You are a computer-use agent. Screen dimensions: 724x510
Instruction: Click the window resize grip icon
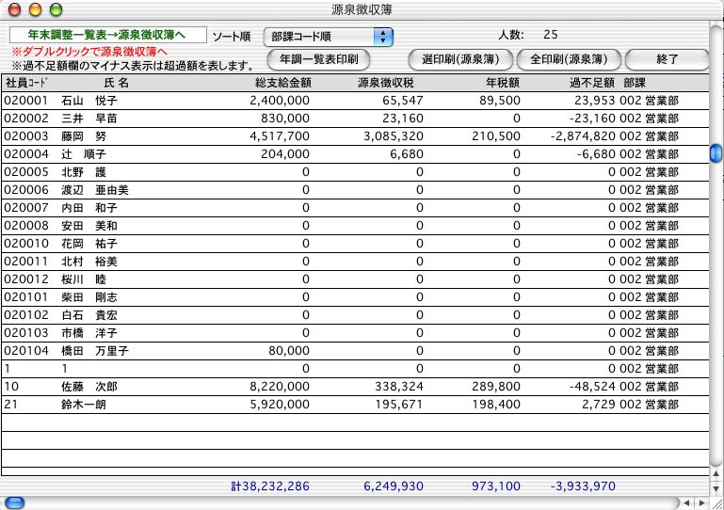pos(716,502)
